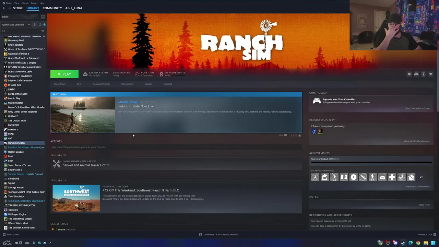Screen dimensions: 439x247
Task: Open Guides link
Action: [x=149, y=84]
